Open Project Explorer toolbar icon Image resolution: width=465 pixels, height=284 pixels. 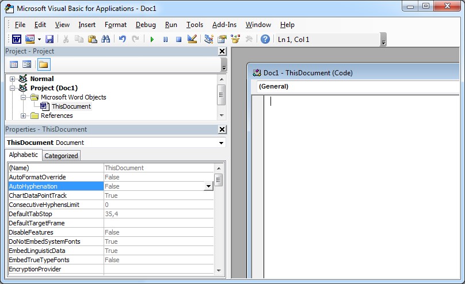pos(209,39)
